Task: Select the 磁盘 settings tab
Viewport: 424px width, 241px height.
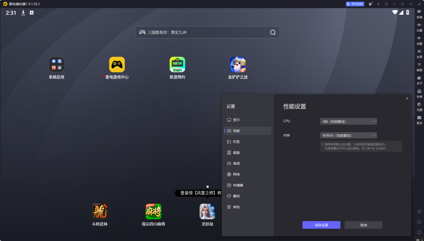Action: [248, 153]
